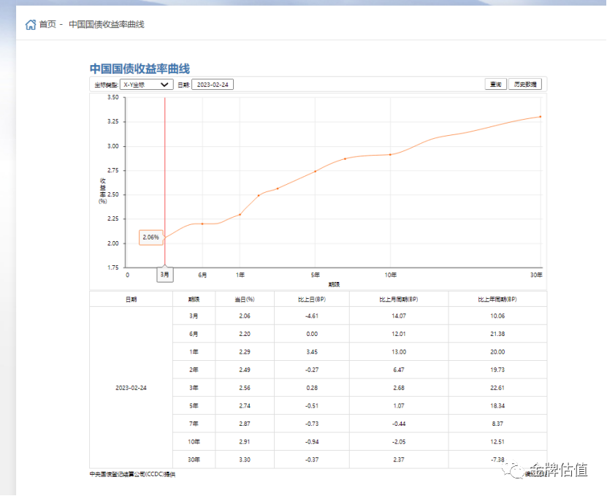The image size is (607, 496).
Task: Click the 14.07 monthly change cell
Action: [399, 316]
